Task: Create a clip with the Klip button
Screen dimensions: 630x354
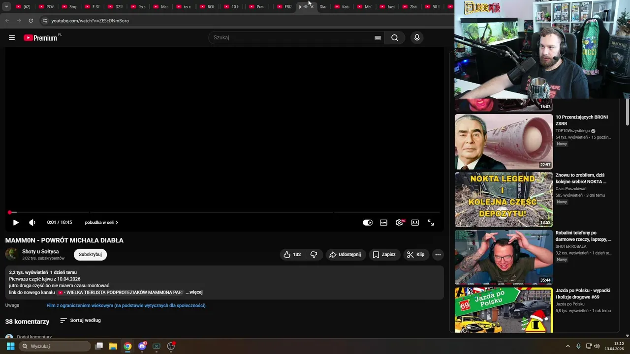Action: pyautogui.click(x=416, y=255)
